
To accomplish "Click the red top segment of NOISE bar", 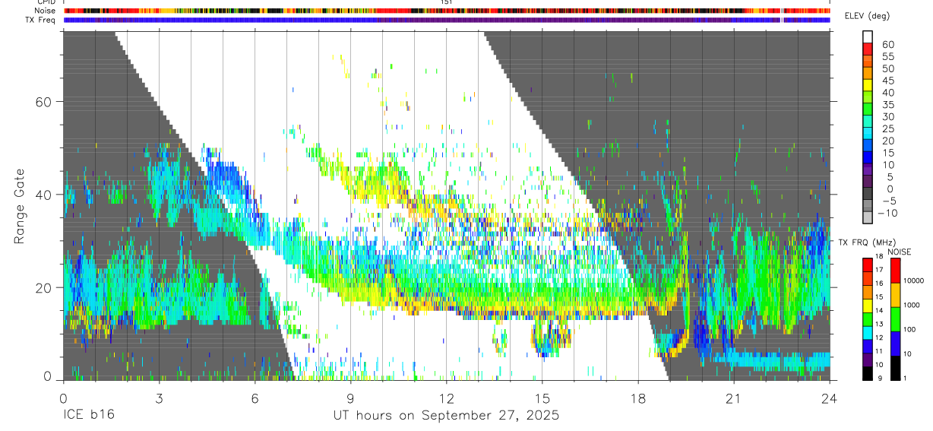I will 894,271.
